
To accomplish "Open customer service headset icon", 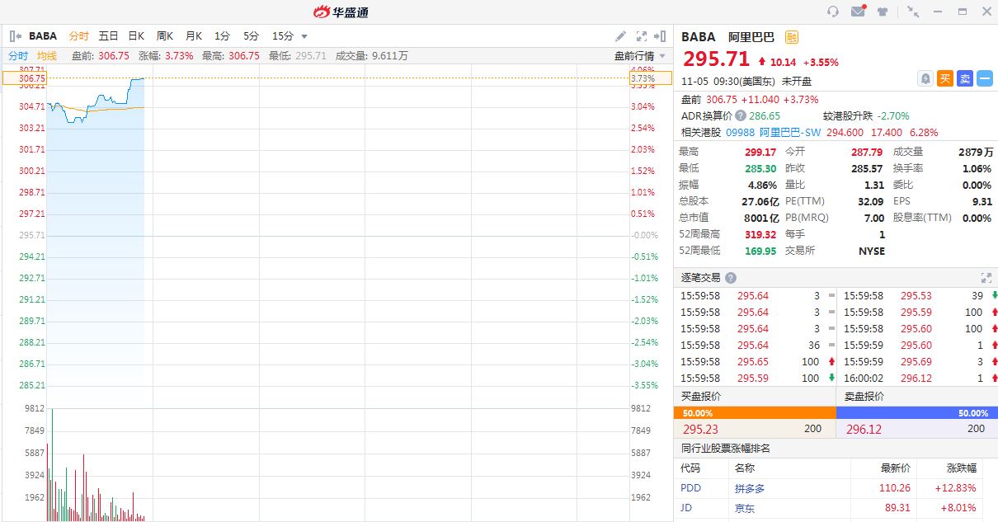I will [833, 12].
